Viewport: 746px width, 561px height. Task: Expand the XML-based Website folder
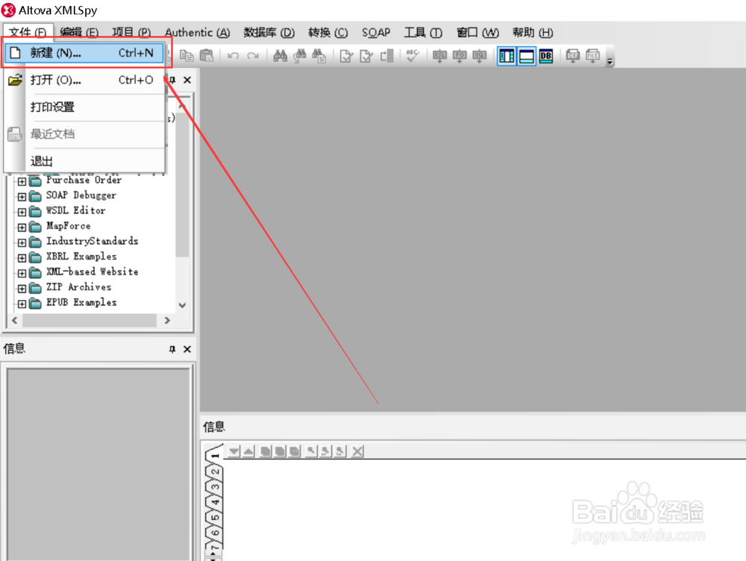(22, 273)
